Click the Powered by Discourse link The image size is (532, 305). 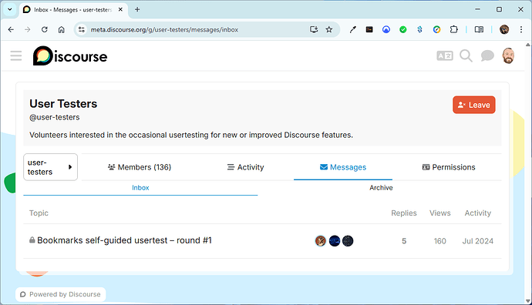click(x=61, y=294)
